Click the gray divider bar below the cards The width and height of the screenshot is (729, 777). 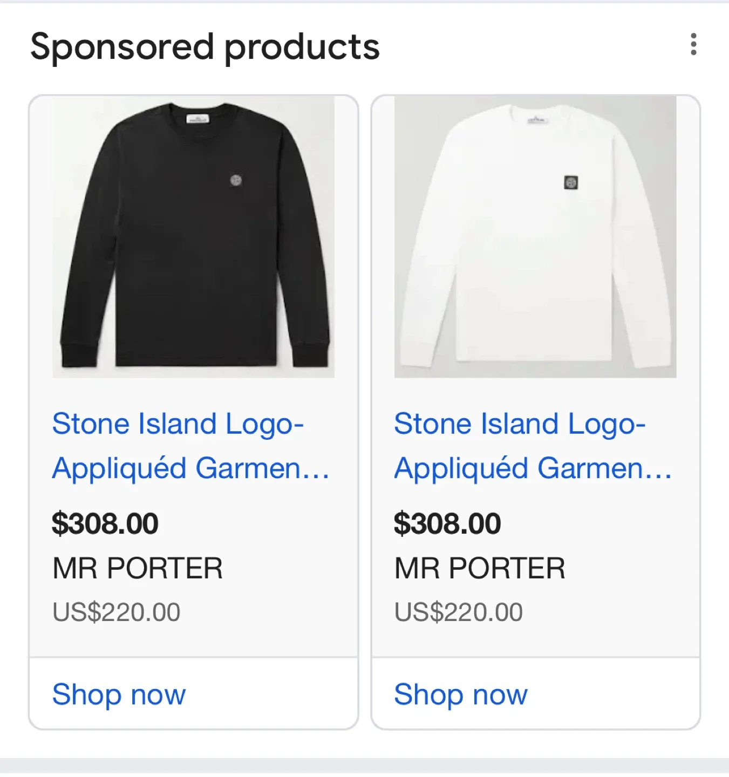364,766
